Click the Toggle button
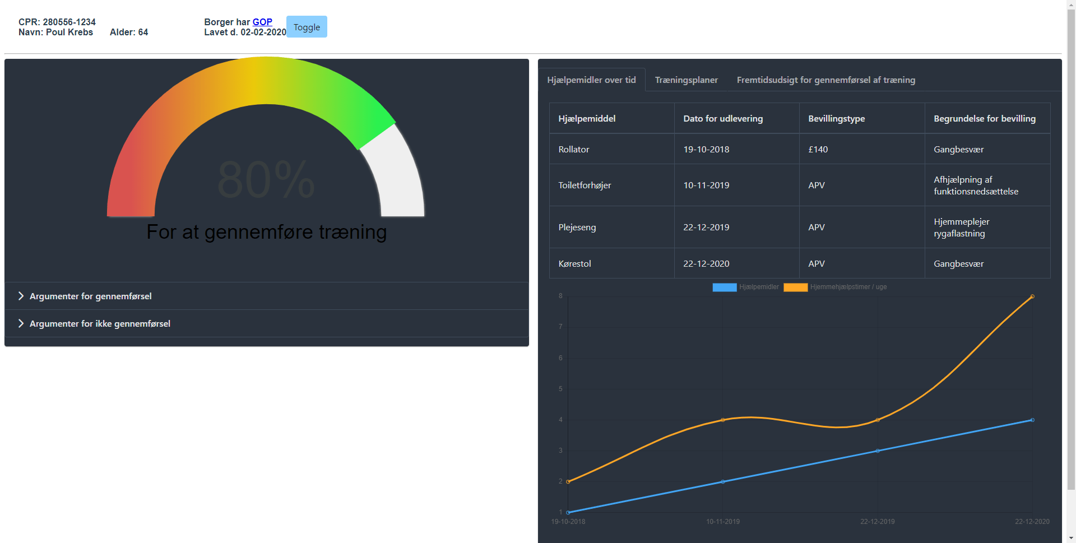The width and height of the screenshot is (1076, 543). [307, 27]
